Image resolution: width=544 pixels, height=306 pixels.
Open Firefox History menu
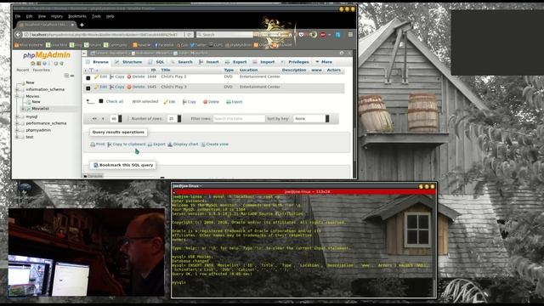(57, 16)
